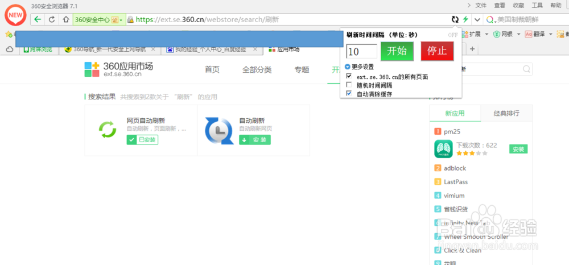Click the search engine icon in browser search box
Image resolution: width=569 pixels, height=265 pixels.
pyautogui.click(x=490, y=19)
